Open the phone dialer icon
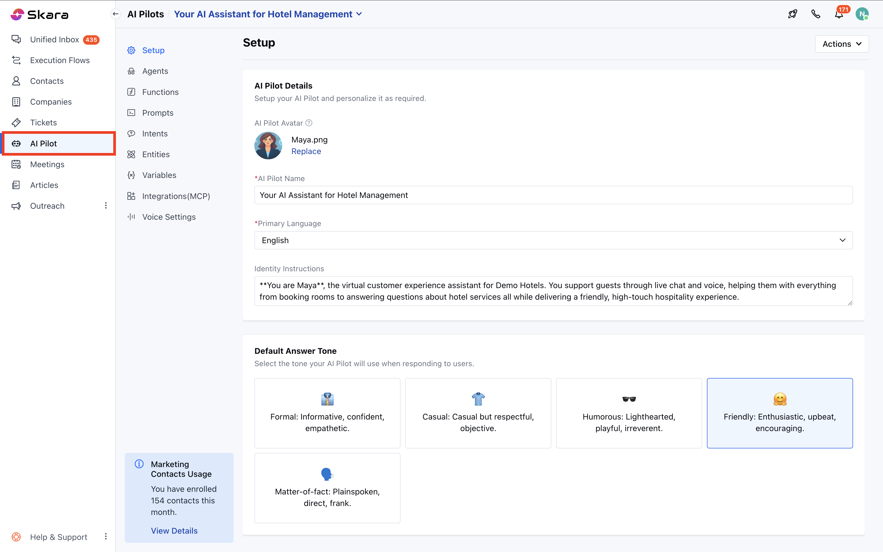The image size is (883, 552). [815, 14]
